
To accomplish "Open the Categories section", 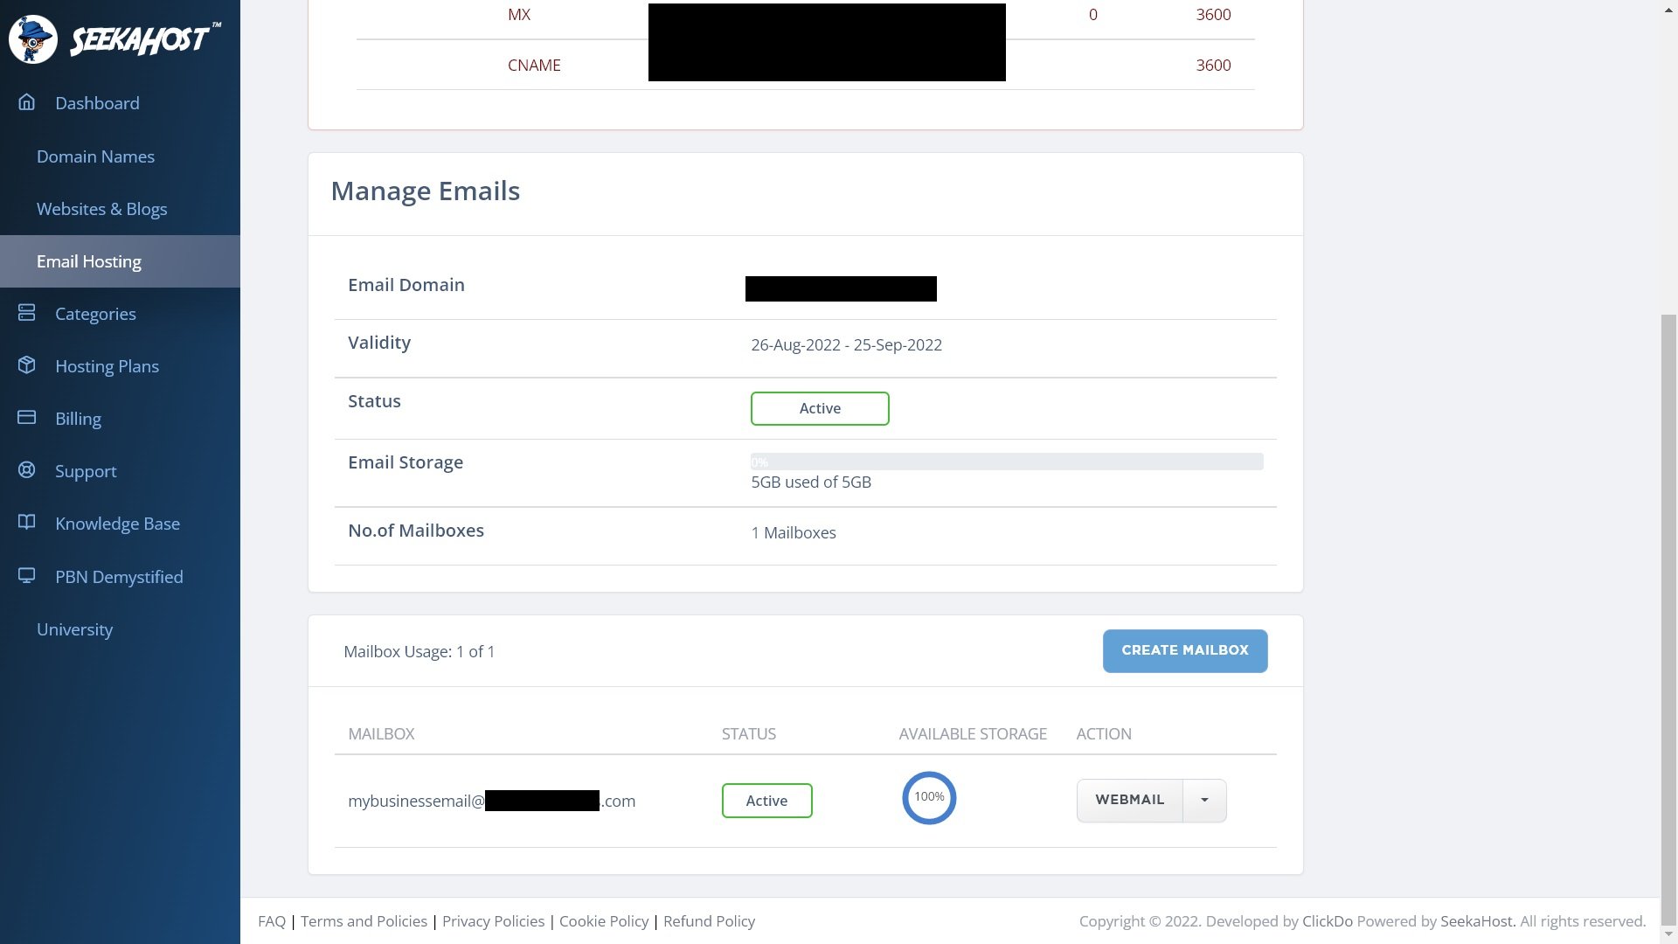I will point(95,314).
